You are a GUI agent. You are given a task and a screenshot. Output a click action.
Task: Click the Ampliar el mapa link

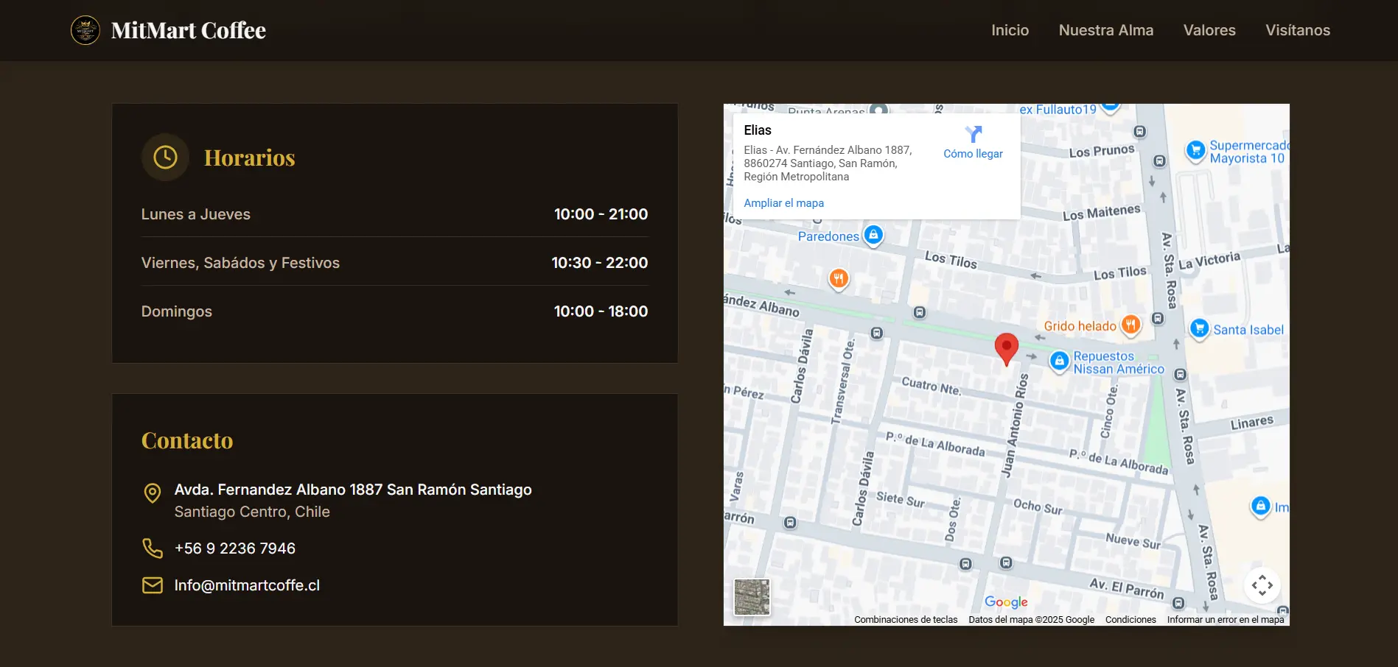(783, 203)
